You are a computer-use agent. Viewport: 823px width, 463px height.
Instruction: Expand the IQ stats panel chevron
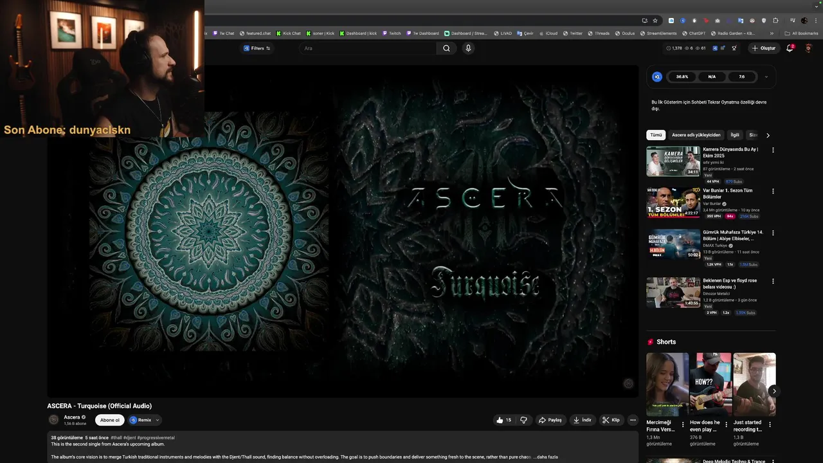pos(766,77)
